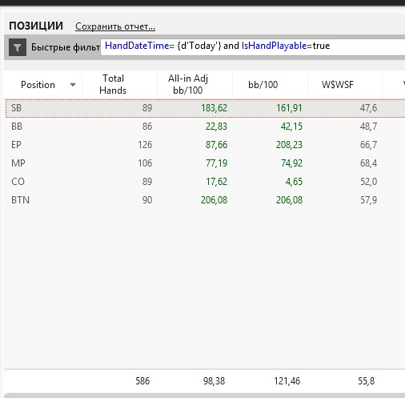Select the SB position row

[205, 108]
